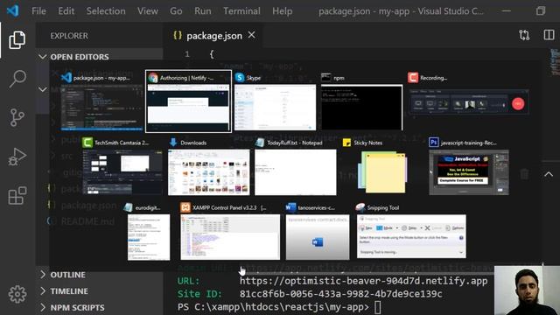Click the Downloads arrow icon in switcher
Image resolution: width=560 pixels, height=315 pixels.
click(x=173, y=142)
